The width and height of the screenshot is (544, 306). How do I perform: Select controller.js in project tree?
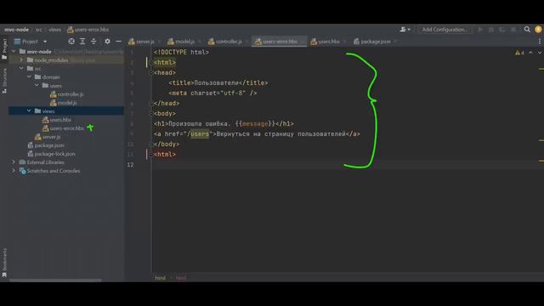pos(66,94)
